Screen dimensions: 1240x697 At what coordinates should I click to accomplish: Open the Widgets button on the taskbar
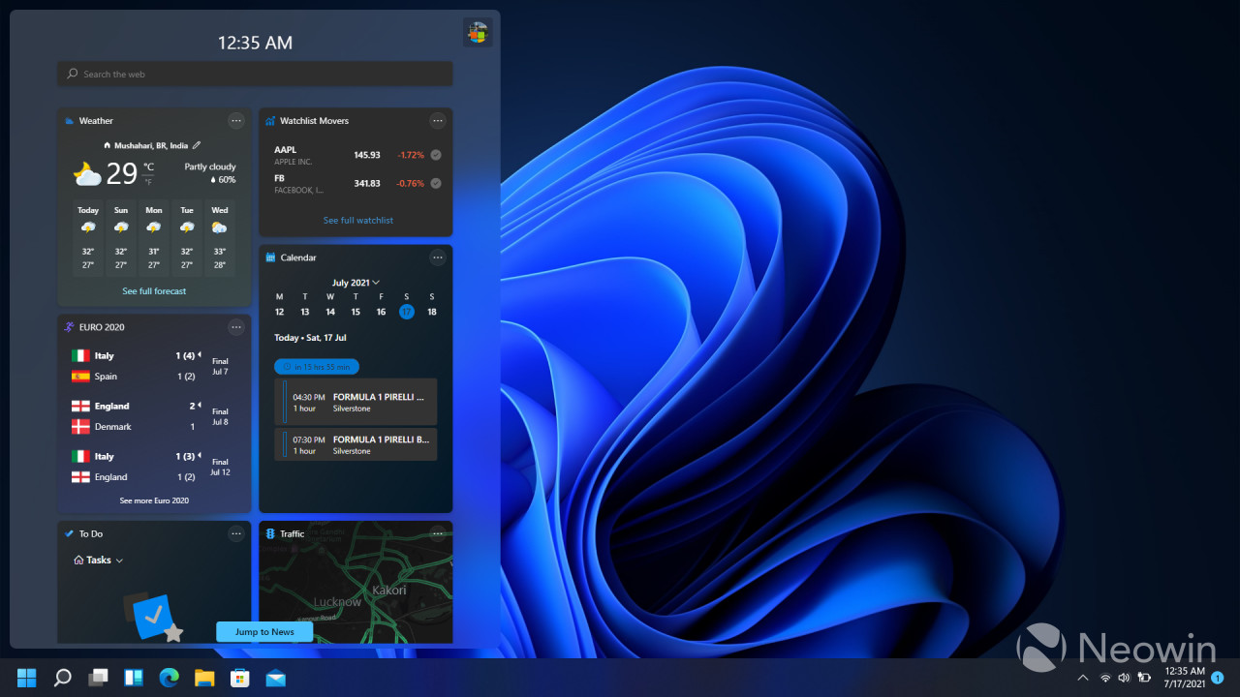[134, 678]
